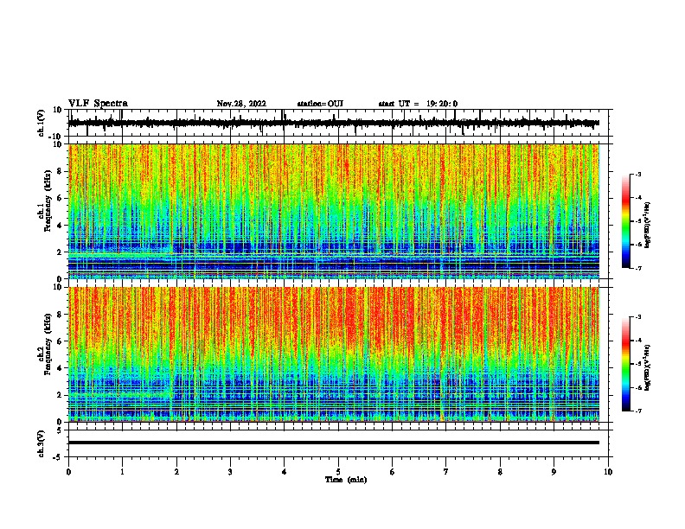Click the "-7" label on ch.1 color bar
Viewport: 685px width, 529px height.
click(x=638, y=268)
